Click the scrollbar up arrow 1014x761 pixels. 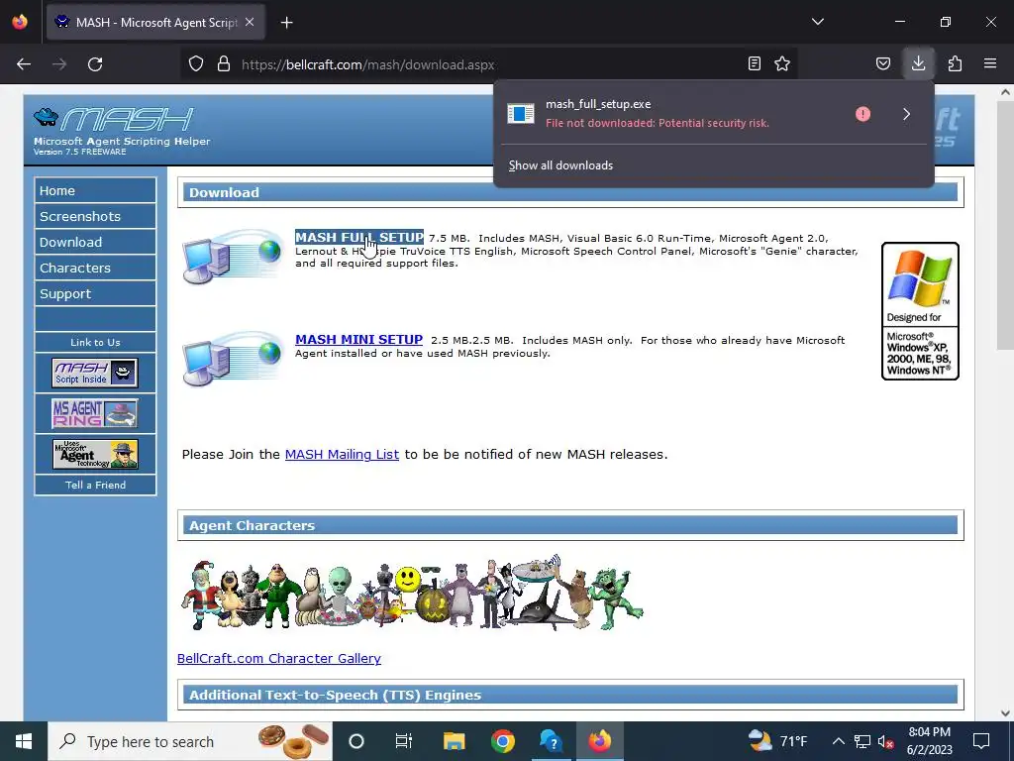coord(1005,92)
